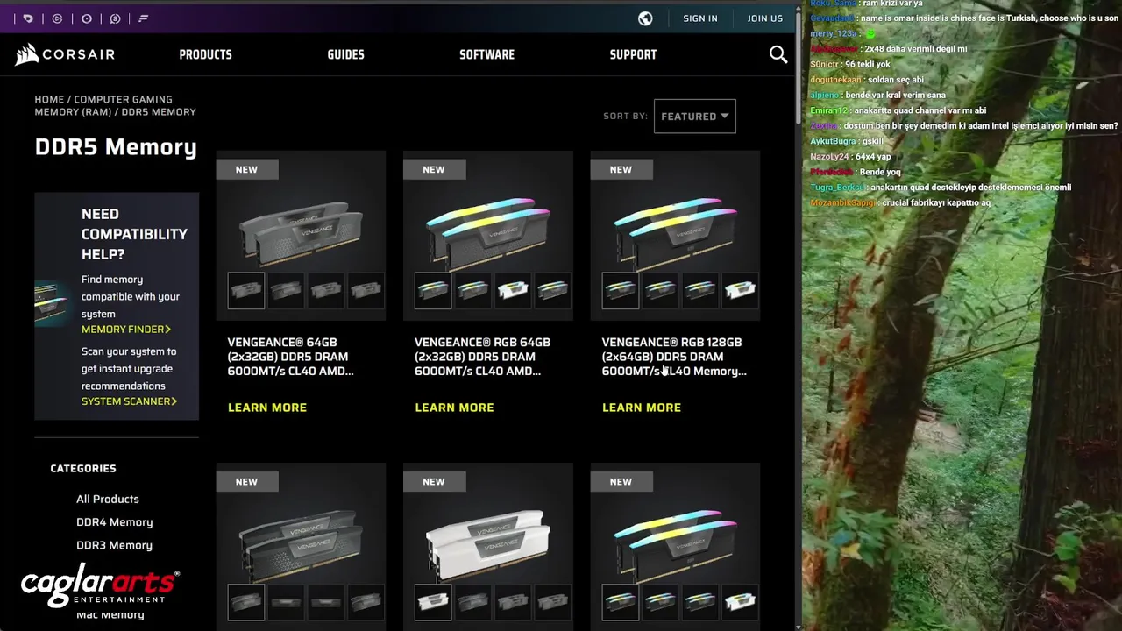Select white variant thumbnail on VENGEANCE RGB 128GB card

click(740, 291)
